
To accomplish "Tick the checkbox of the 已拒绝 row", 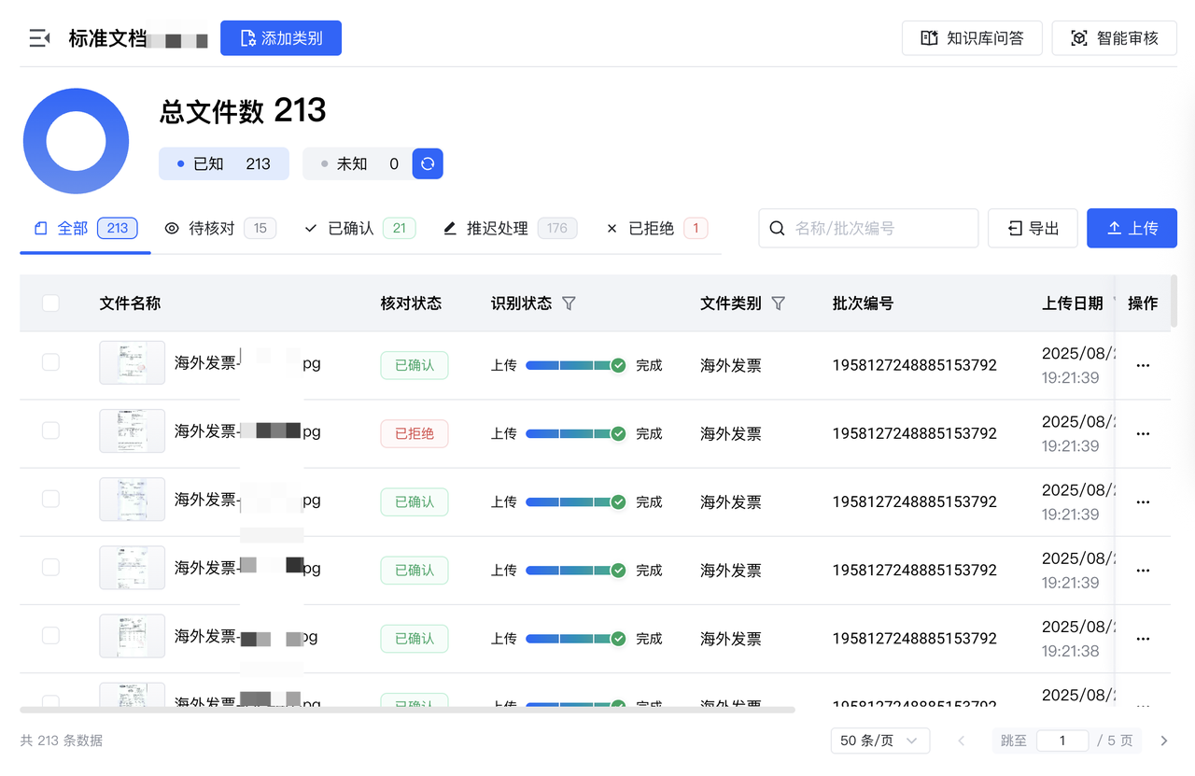I will click(x=50, y=430).
